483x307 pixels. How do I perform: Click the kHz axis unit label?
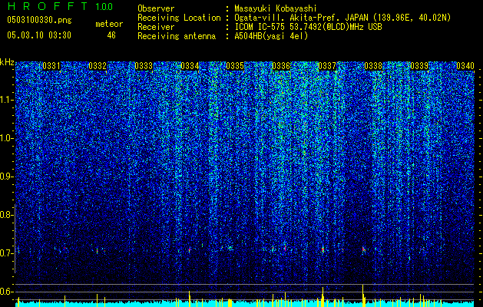click(7, 62)
